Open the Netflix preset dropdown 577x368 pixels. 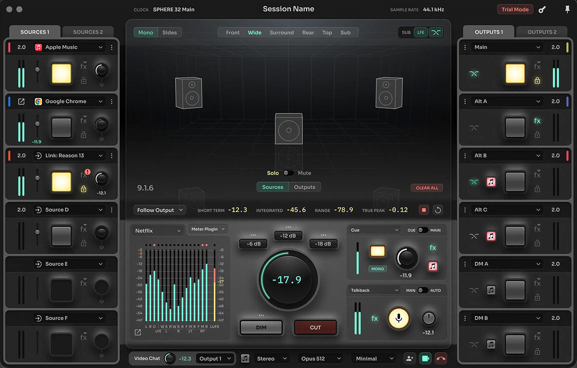(158, 230)
